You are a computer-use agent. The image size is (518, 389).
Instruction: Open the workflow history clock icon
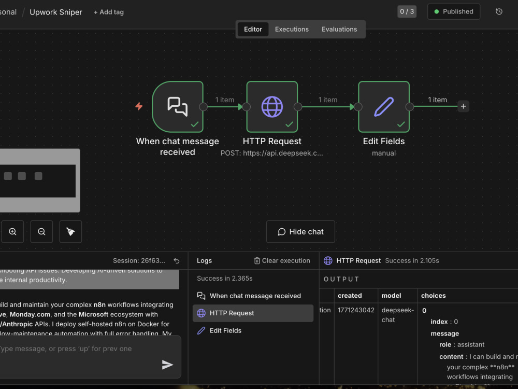(499, 11)
